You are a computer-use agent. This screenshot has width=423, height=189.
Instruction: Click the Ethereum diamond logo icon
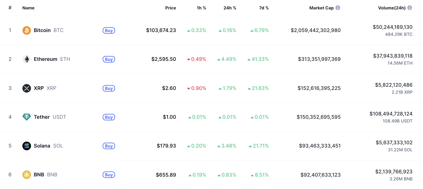(x=26, y=59)
